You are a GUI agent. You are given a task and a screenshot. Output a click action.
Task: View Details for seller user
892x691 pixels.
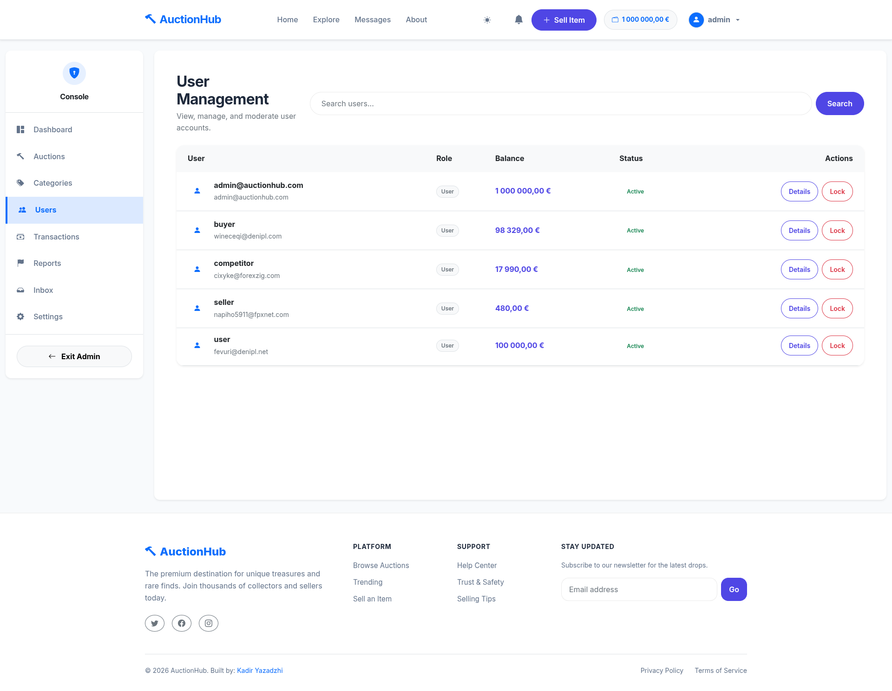[x=799, y=308]
